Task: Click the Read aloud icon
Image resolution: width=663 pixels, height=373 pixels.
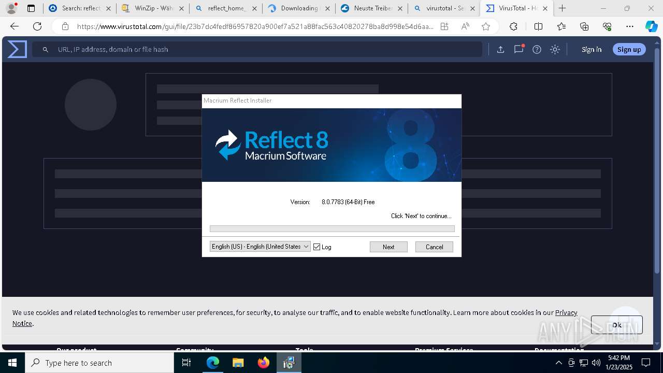Action: pyautogui.click(x=465, y=26)
